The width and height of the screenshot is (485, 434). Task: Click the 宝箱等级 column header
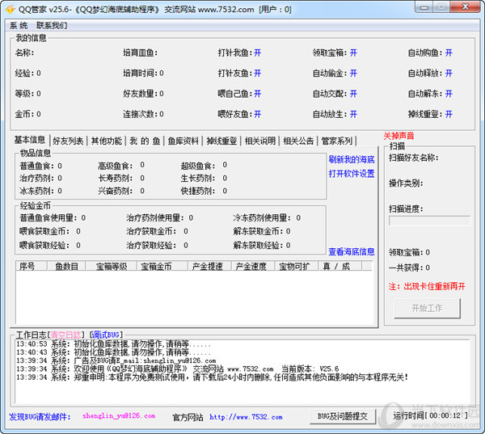click(112, 267)
